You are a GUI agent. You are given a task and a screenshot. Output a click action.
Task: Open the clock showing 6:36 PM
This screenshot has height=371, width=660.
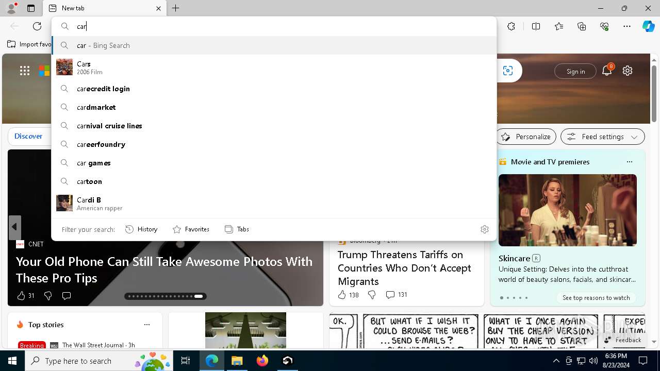tap(616, 361)
